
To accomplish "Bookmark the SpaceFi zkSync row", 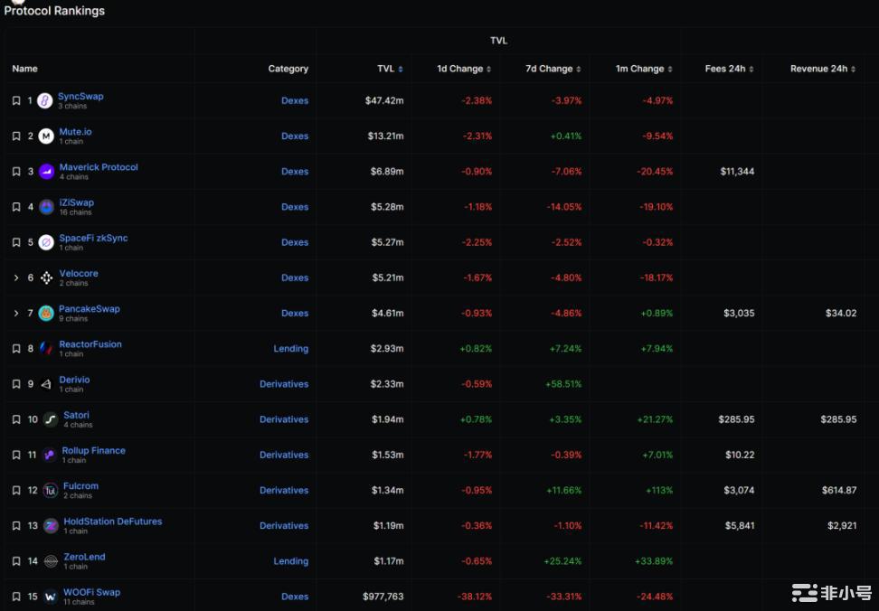I will point(16,242).
